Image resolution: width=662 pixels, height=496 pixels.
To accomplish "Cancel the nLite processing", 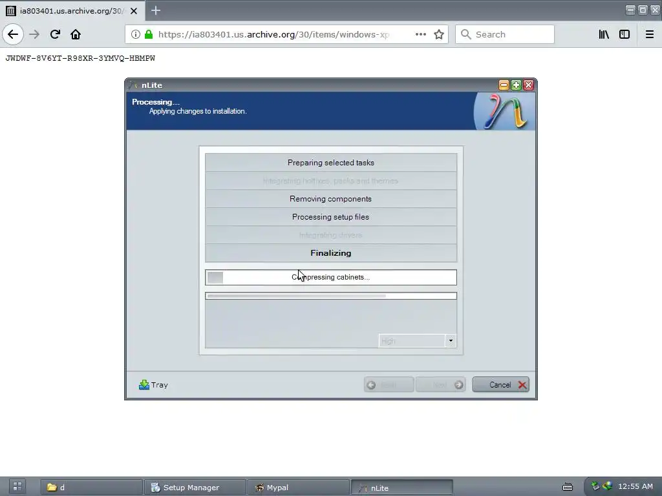I will pos(501,385).
